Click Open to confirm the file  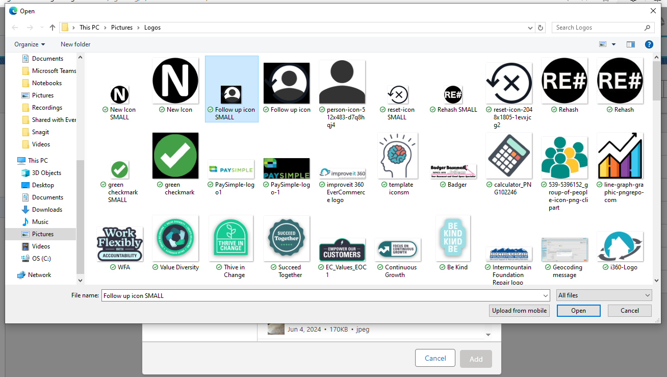578,311
